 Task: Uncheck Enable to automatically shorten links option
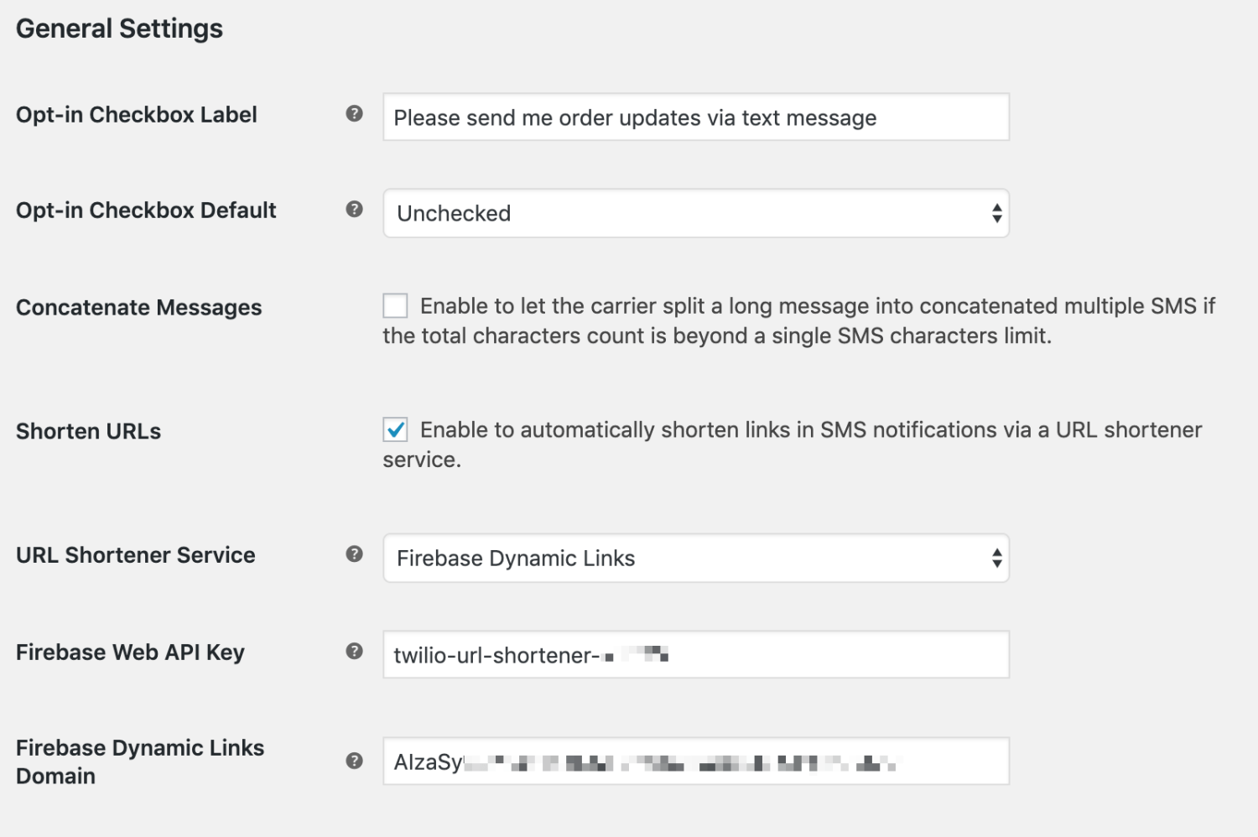coord(394,429)
